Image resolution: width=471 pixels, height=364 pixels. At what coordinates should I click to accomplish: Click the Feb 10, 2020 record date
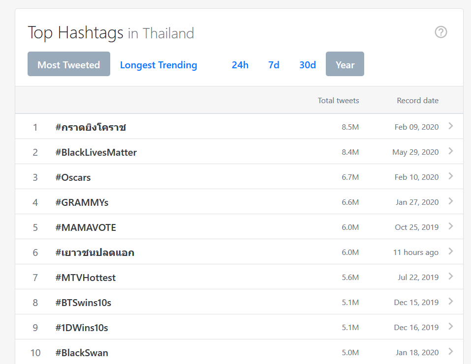point(417,177)
